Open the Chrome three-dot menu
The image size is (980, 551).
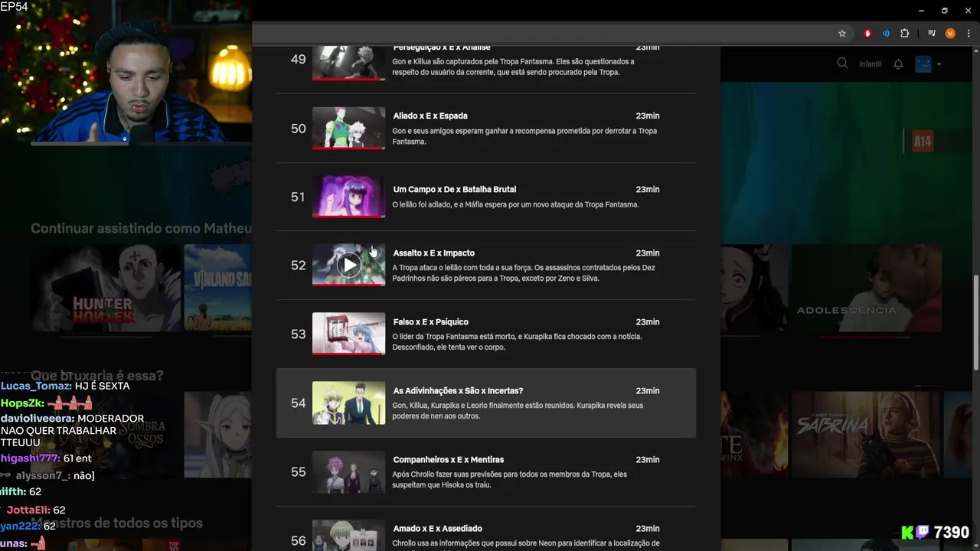(x=969, y=34)
